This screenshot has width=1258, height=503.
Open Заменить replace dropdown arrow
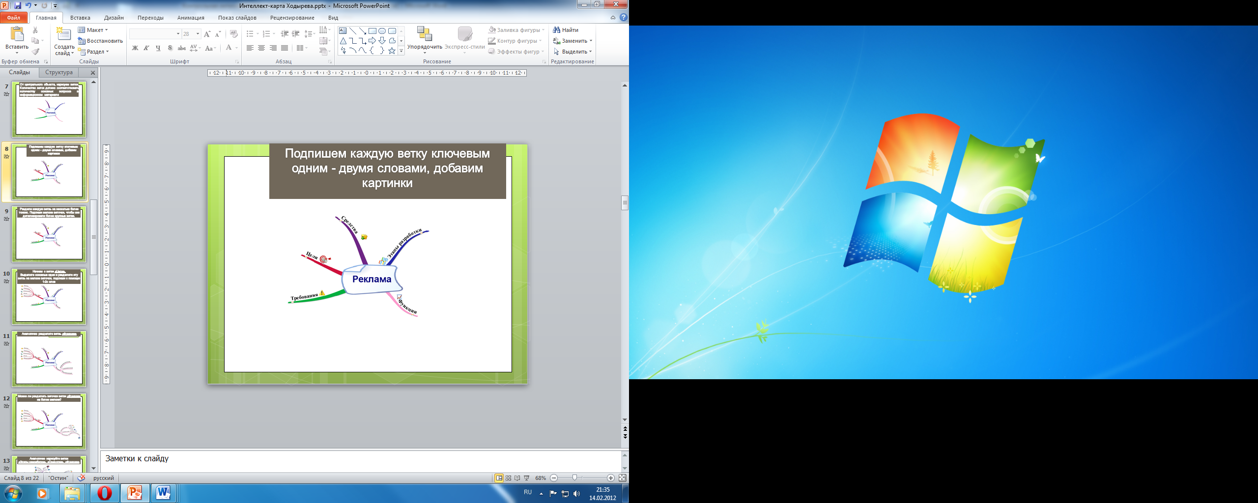591,41
